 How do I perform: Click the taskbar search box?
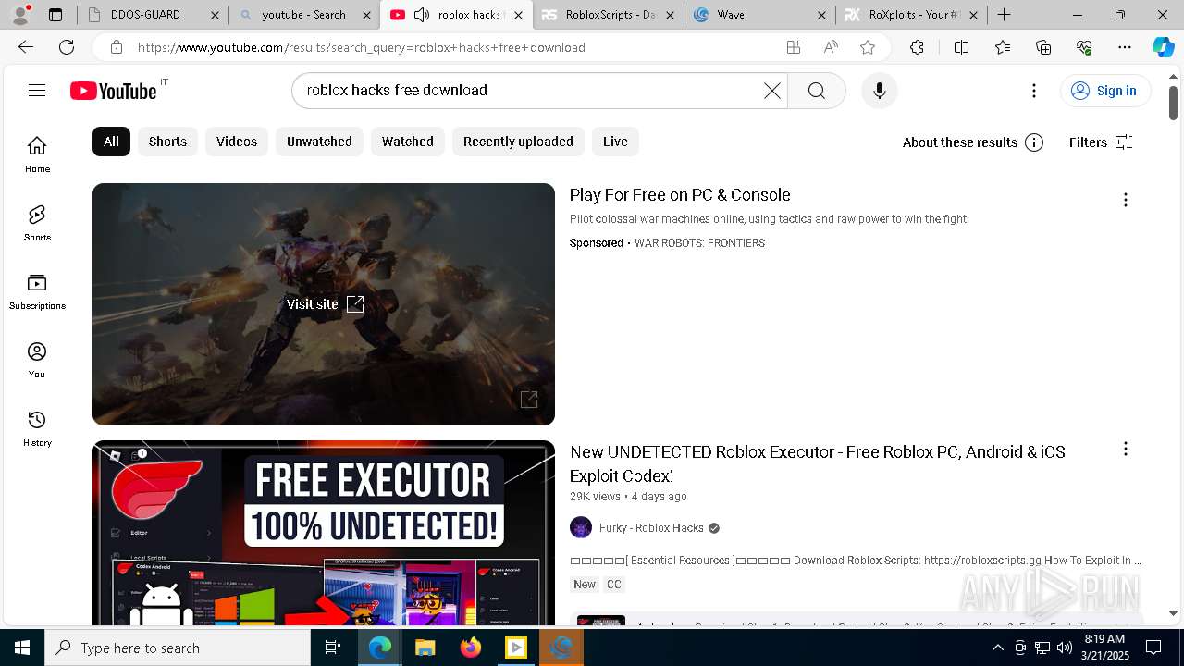178,647
